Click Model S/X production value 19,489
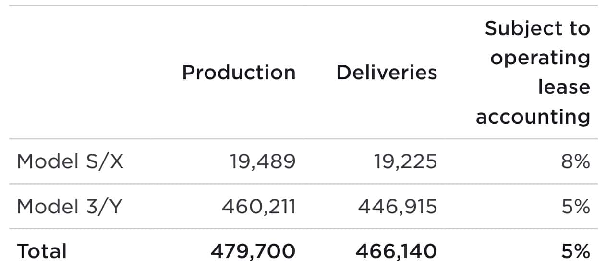The width and height of the screenshot is (606, 273). [x=262, y=162]
